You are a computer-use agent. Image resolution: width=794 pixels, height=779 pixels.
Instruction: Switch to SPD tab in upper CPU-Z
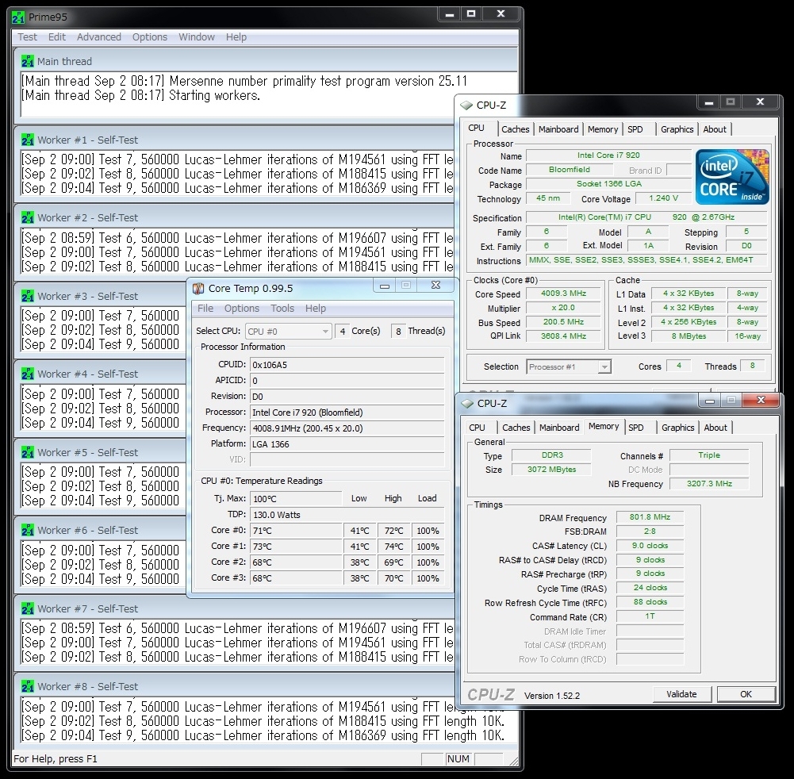tap(635, 129)
